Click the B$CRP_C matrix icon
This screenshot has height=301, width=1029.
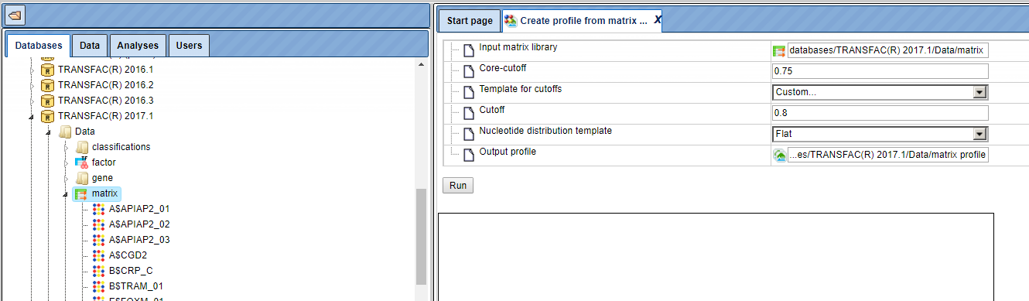pyautogui.click(x=98, y=271)
